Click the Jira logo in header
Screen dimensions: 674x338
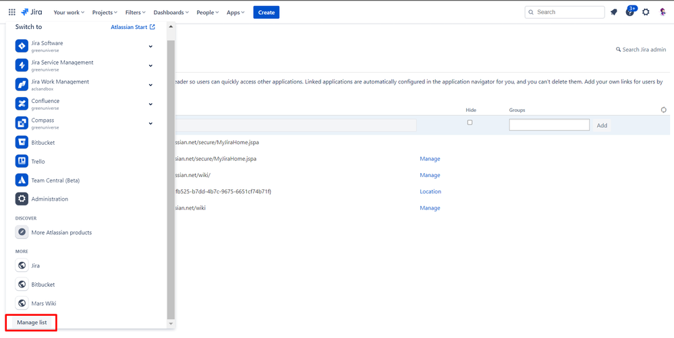32,12
